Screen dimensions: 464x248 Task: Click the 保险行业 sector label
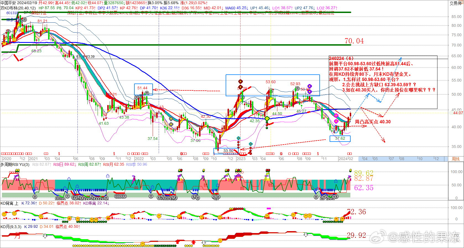point(39,13)
